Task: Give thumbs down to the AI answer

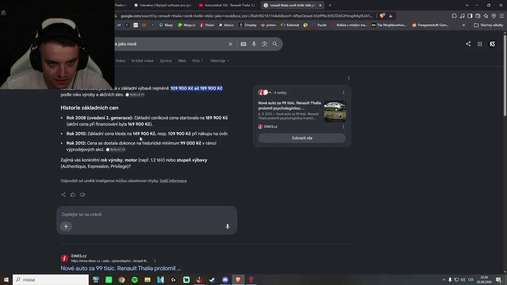Action: click(82, 195)
